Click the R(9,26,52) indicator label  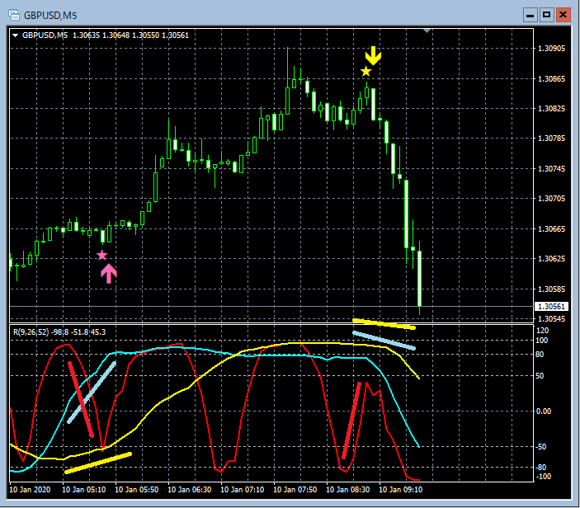coord(31,332)
